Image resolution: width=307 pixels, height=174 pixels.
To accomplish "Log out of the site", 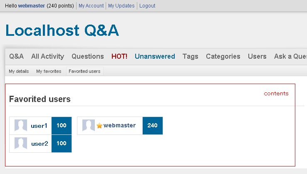I will pos(147,6).
